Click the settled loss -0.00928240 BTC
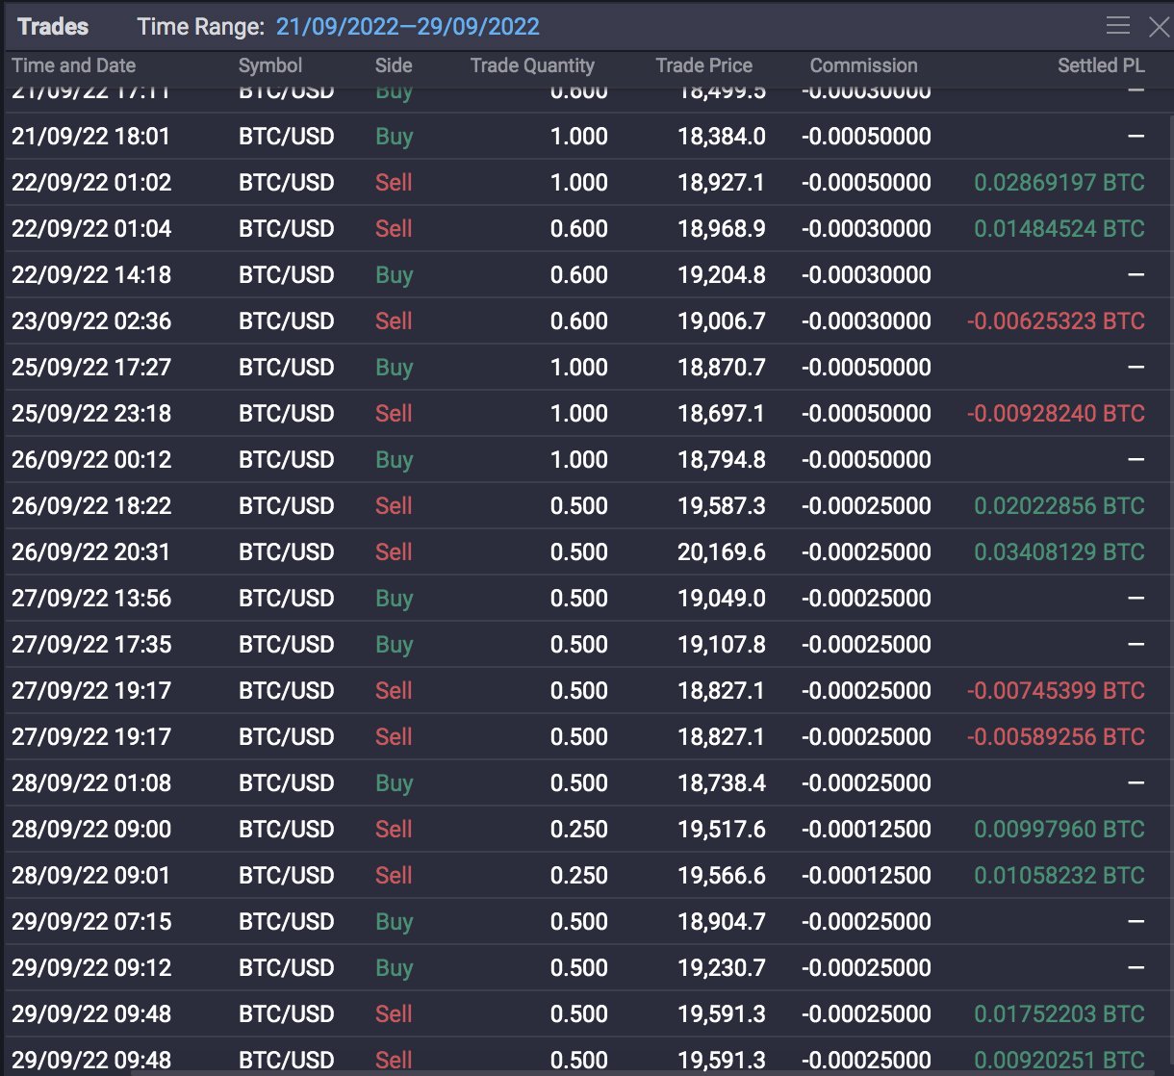The image size is (1174, 1076). click(x=1056, y=413)
